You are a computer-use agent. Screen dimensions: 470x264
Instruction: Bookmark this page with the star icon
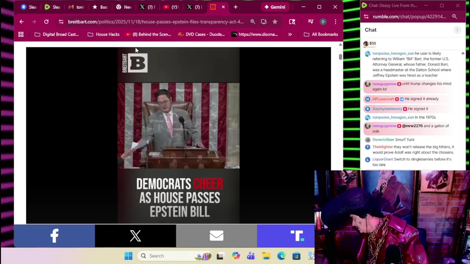coord(275,22)
